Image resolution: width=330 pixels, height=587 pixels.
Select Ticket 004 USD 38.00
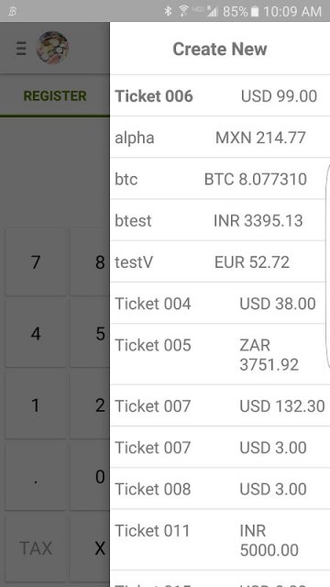point(220,304)
